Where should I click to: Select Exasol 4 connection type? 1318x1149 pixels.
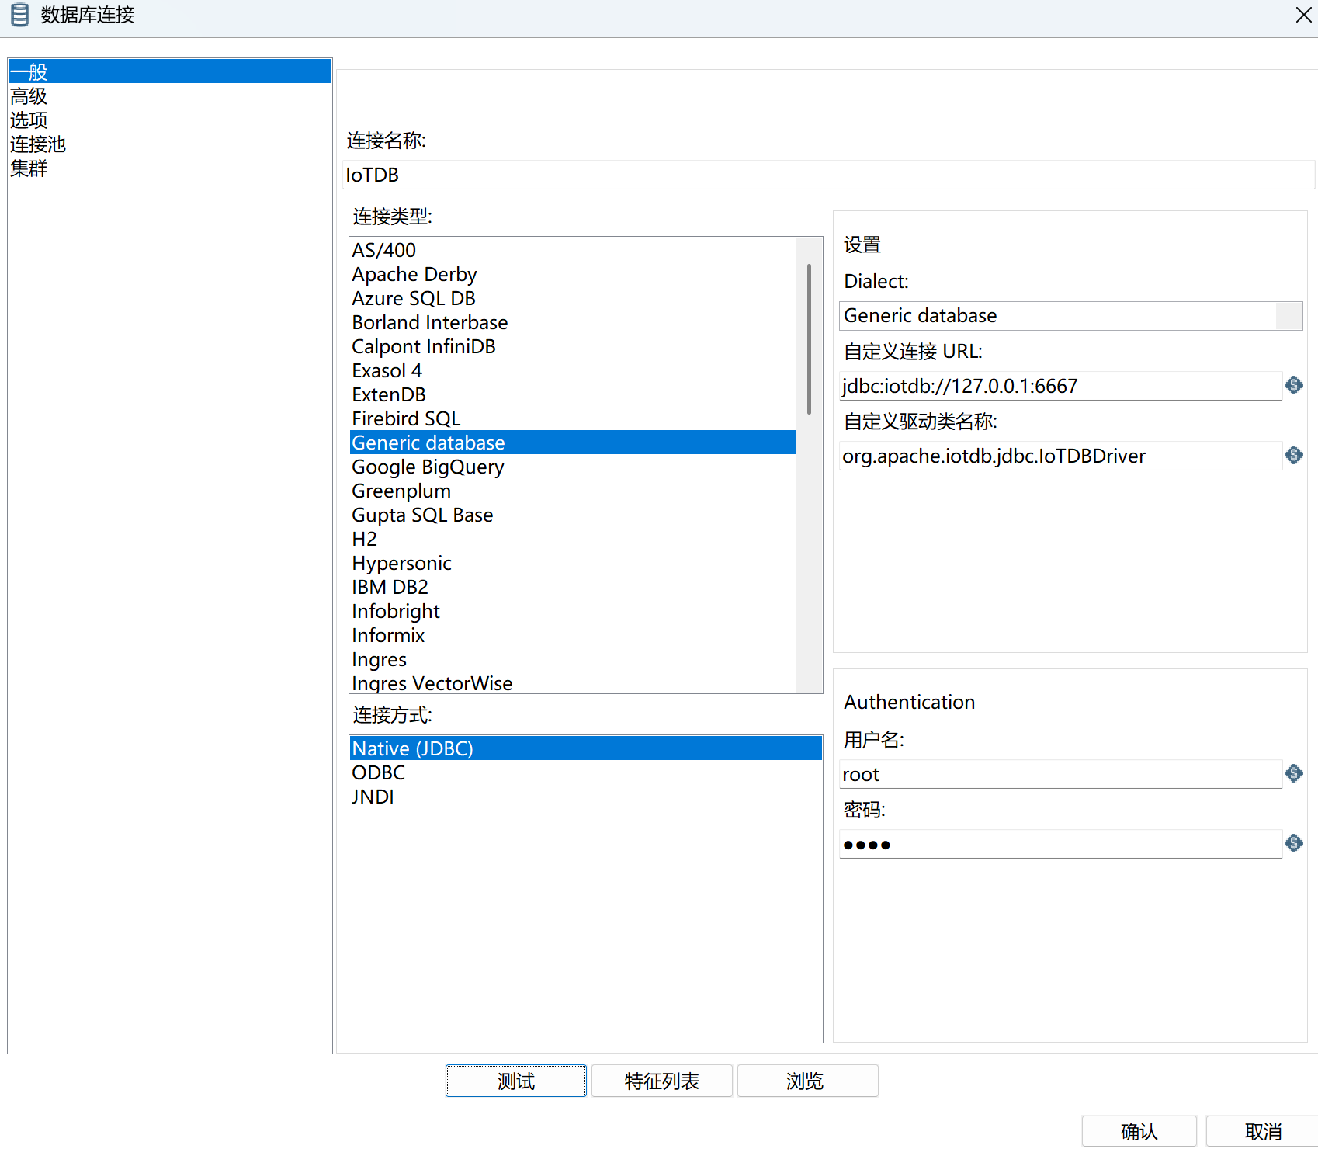coord(573,370)
